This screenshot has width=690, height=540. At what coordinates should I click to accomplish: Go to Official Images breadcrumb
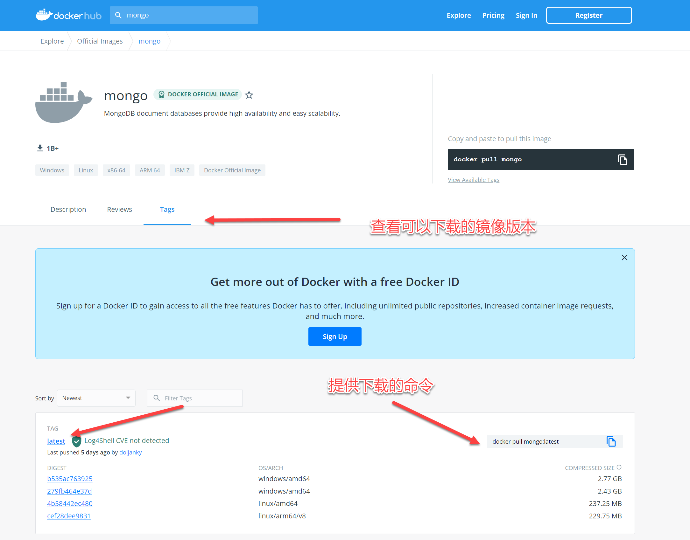pos(100,41)
